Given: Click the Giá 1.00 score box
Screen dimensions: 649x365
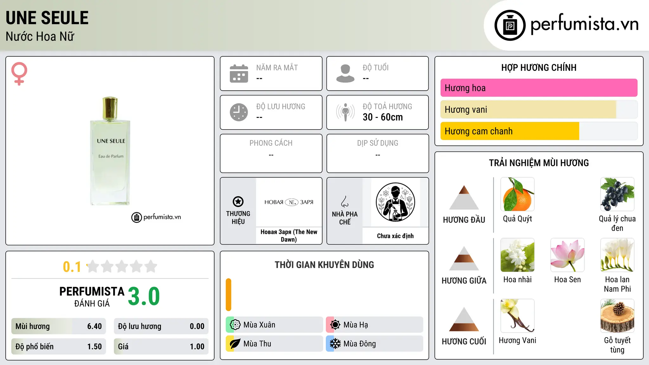Looking at the screenshot, I should coord(161,347).
